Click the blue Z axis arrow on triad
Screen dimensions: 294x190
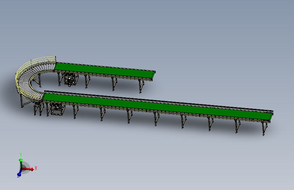(x=19, y=173)
